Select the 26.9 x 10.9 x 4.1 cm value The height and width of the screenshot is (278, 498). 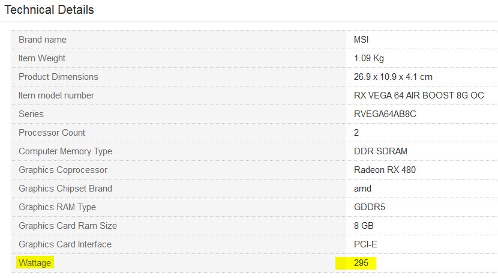click(x=393, y=77)
